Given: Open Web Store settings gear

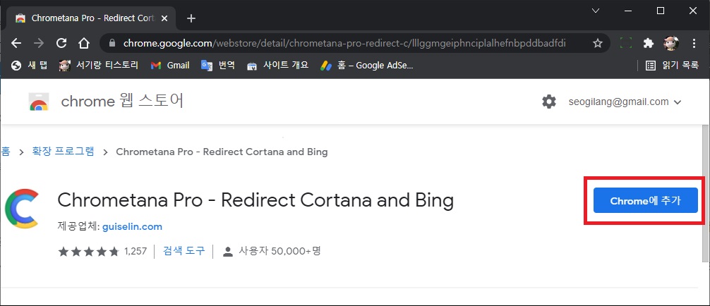Looking at the screenshot, I should [x=549, y=102].
